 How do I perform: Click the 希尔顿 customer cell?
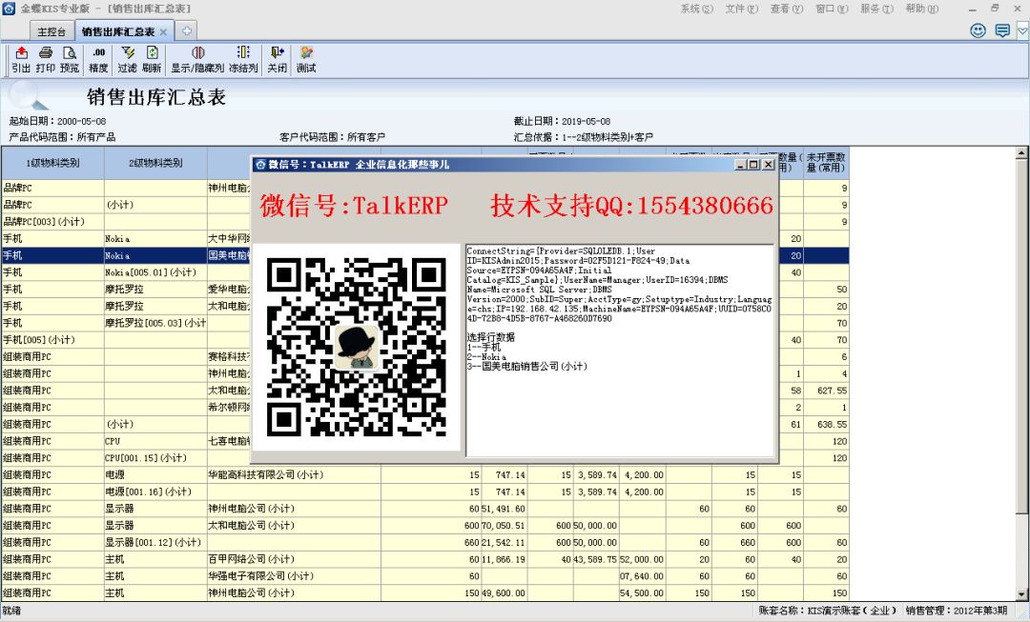coord(229,408)
